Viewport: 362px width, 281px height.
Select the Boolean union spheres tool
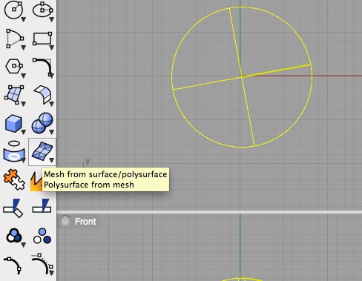click(42, 123)
